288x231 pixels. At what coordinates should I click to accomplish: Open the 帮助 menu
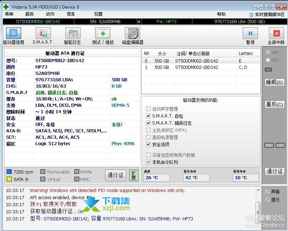[x=221, y=14]
